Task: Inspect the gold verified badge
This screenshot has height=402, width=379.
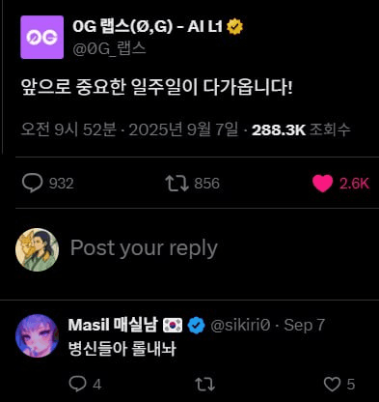Action: click(235, 27)
